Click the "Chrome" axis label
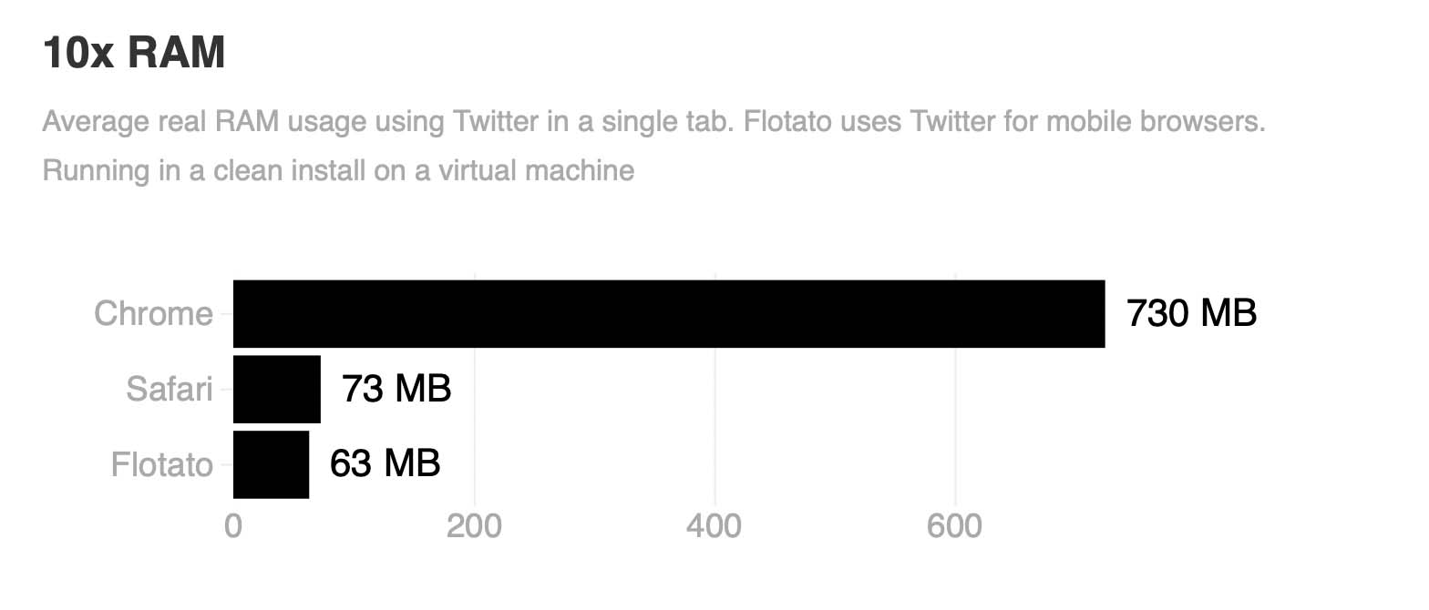This screenshot has width=1429, height=610. pos(153,314)
